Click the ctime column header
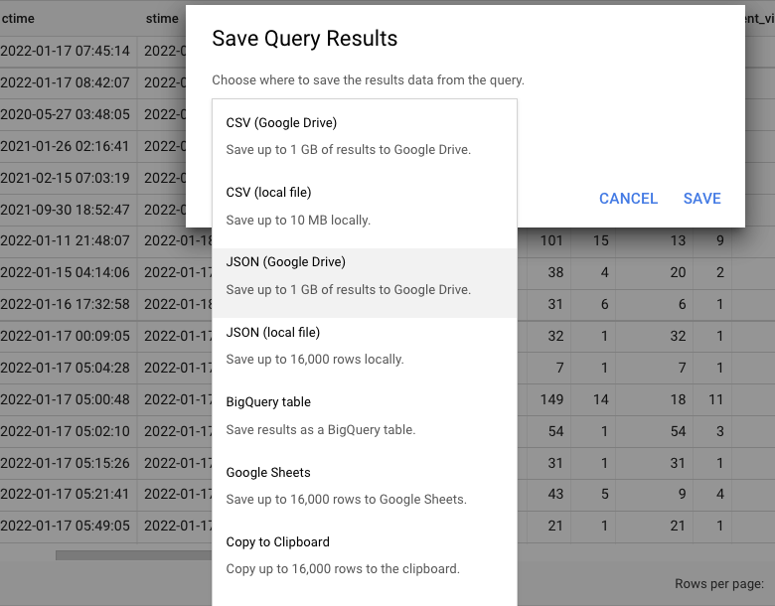Screen dimensions: 775x606 coord(18,19)
